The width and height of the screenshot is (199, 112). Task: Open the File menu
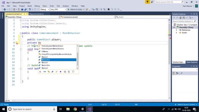(x=3, y=6)
